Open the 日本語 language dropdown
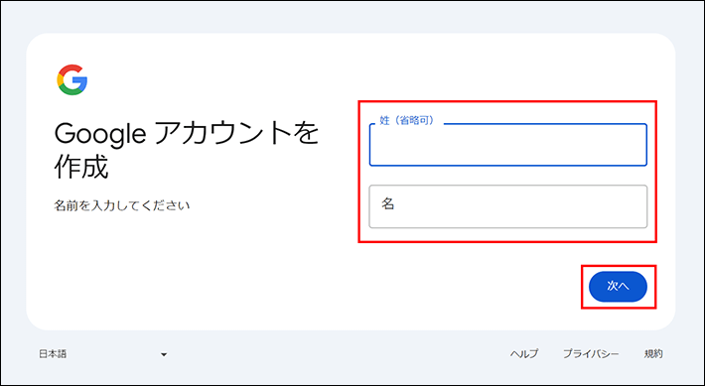 pyautogui.click(x=103, y=354)
